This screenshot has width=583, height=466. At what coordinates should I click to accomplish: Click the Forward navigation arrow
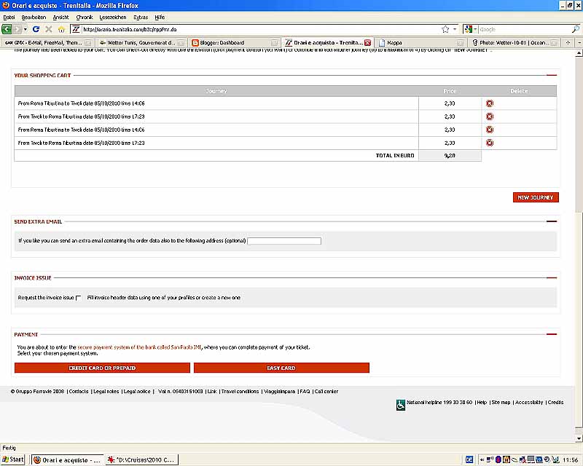point(17,29)
